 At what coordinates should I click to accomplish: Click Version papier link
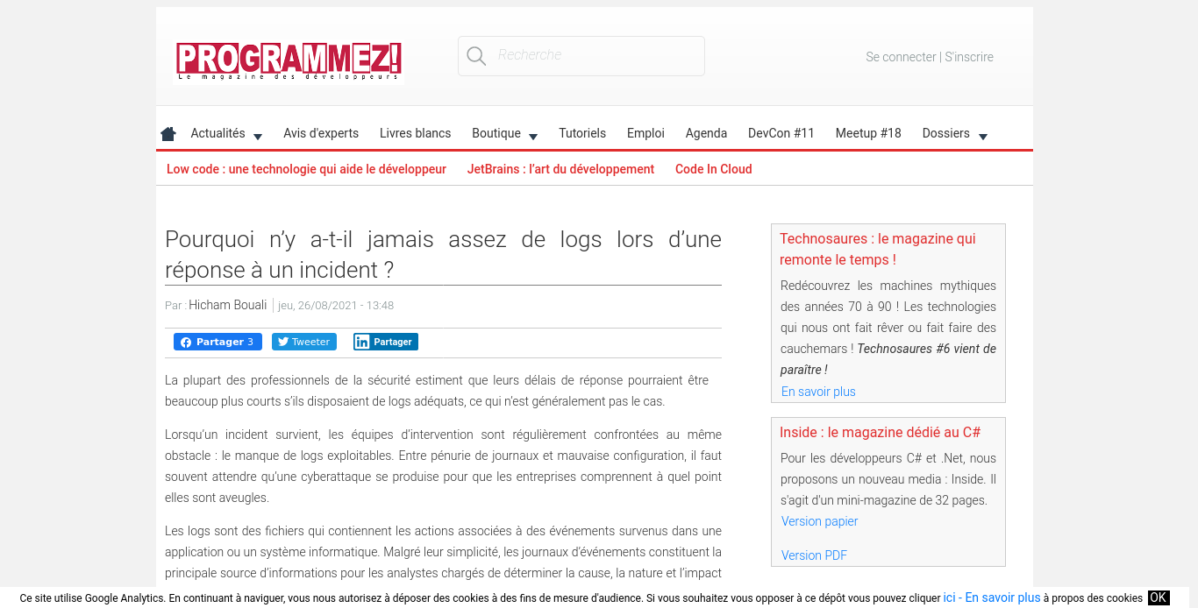(x=819, y=521)
